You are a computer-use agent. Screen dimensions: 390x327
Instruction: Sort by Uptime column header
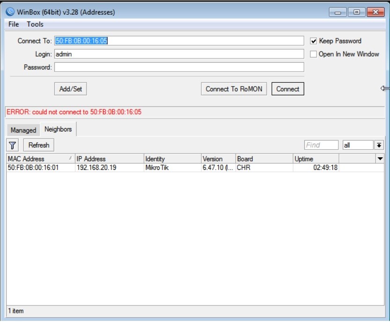(316, 159)
